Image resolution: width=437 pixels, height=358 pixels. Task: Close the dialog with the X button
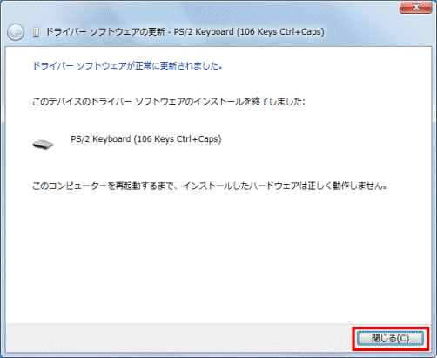[416, 7]
